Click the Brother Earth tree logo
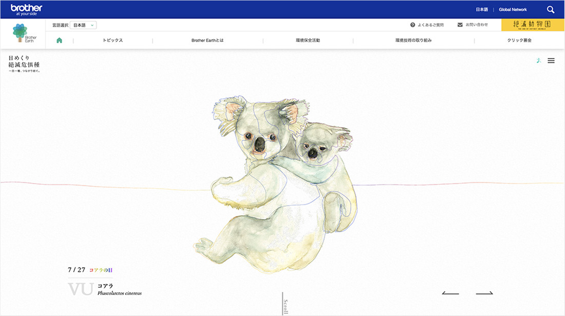565x316 pixels. pyautogui.click(x=24, y=33)
